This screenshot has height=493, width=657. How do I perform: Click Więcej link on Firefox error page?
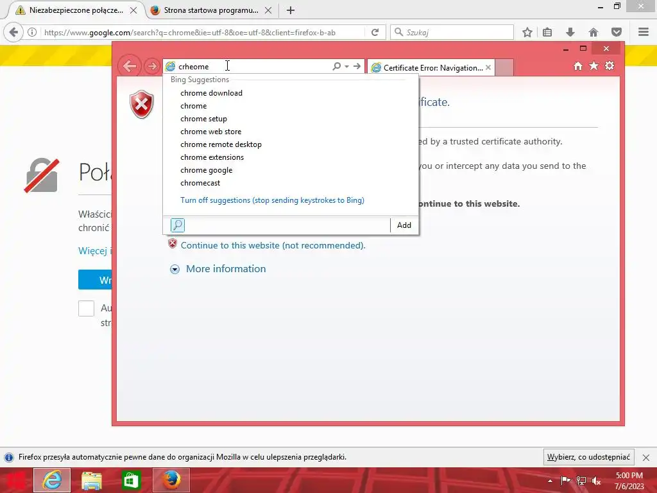[x=95, y=251]
